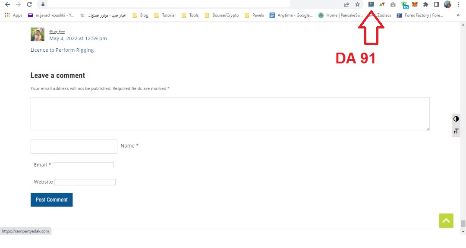Jump to top with green arrow button
This screenshot has height=248, width=466.
coord(447,221)
